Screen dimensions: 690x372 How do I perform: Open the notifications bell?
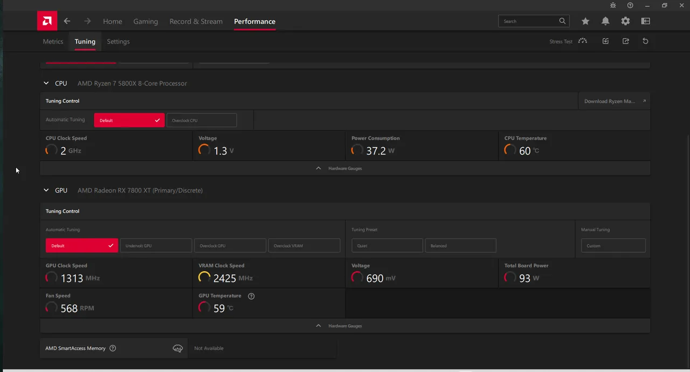pos(605,21)
